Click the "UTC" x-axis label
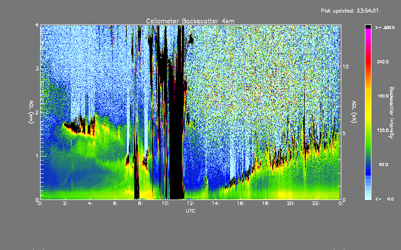Screen dimensions: 401x250 tap(190, 211)
